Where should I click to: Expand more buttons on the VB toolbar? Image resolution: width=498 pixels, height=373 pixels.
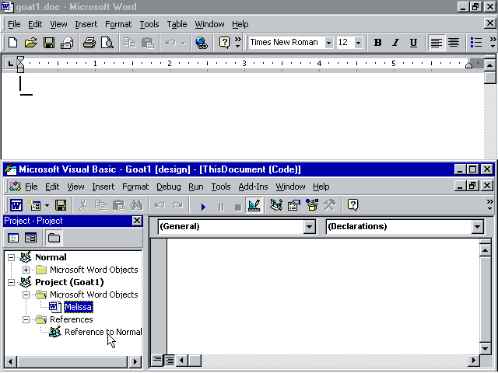(x=490, y=205)
